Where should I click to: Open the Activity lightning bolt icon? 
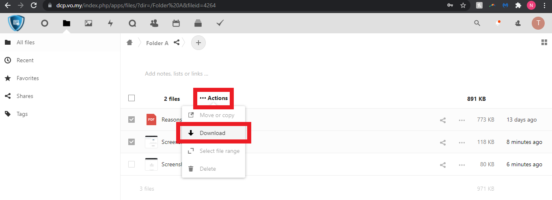pos(110,23)
